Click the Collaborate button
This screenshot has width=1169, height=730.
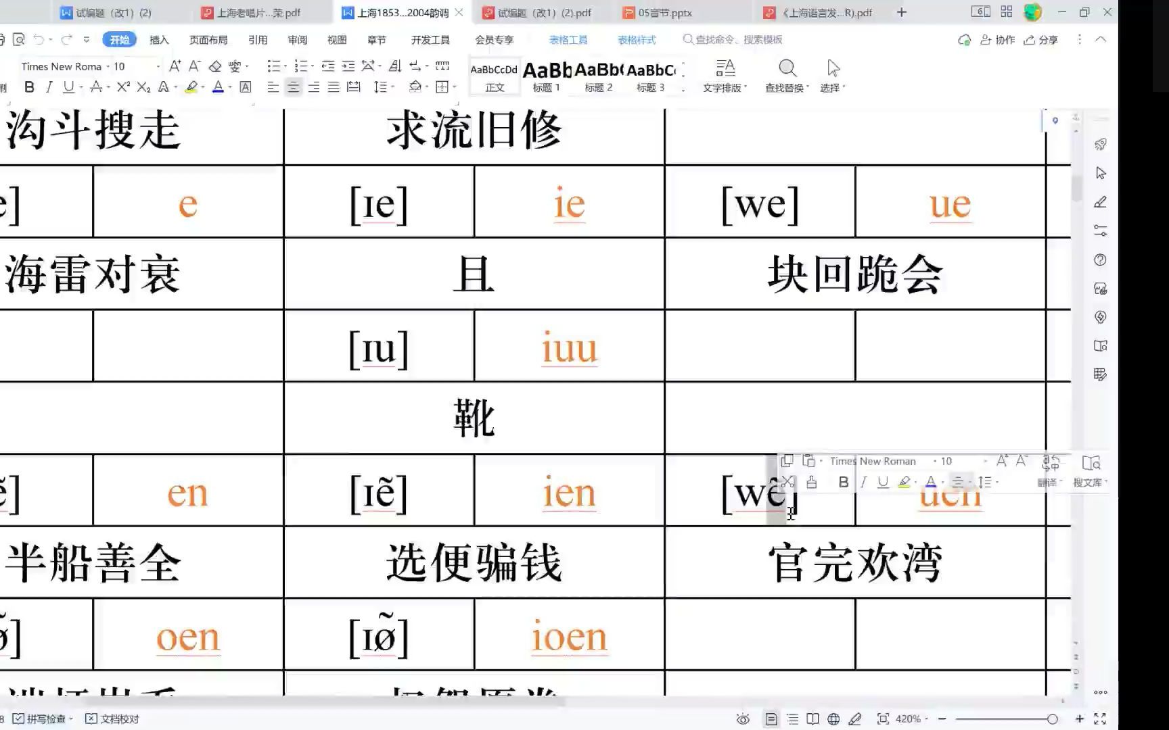coord(998,40)
